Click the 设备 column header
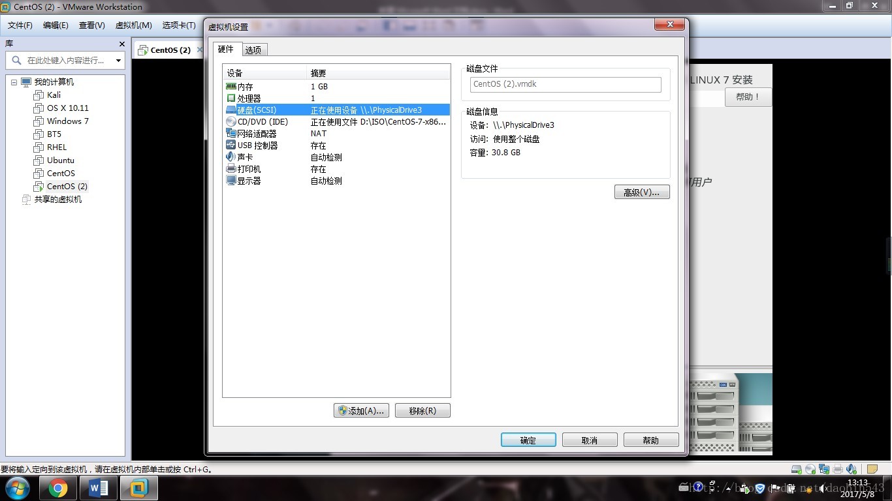The height and width of the screenshot is (501, 892). (265, 73)
